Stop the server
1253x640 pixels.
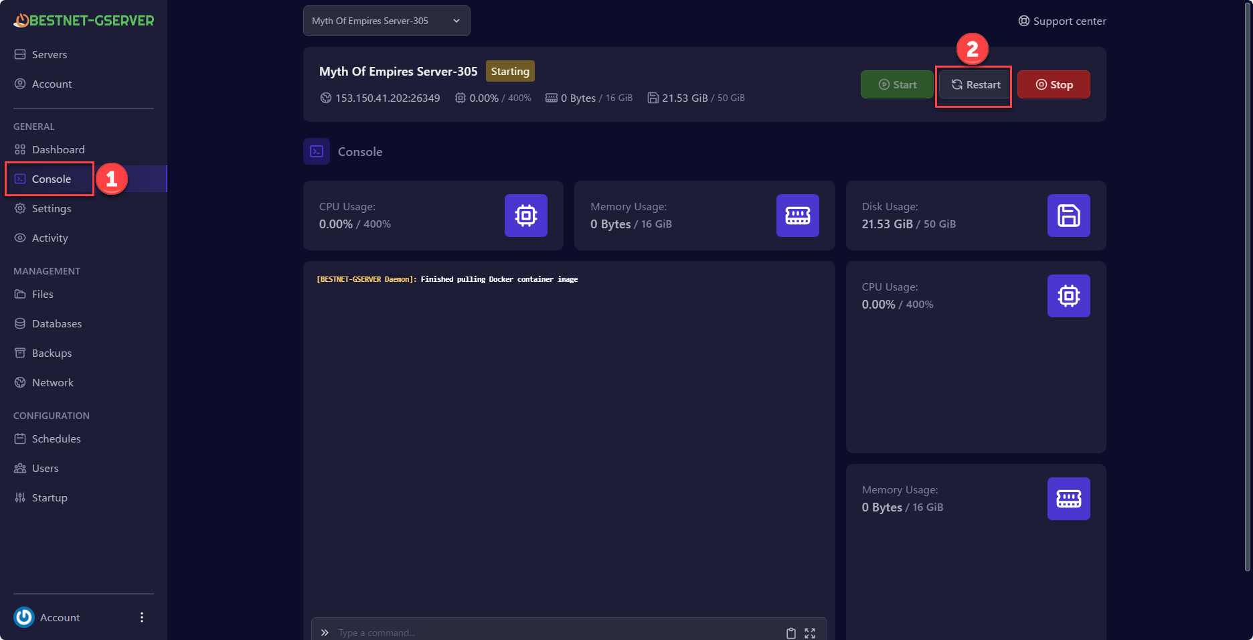1054,84
